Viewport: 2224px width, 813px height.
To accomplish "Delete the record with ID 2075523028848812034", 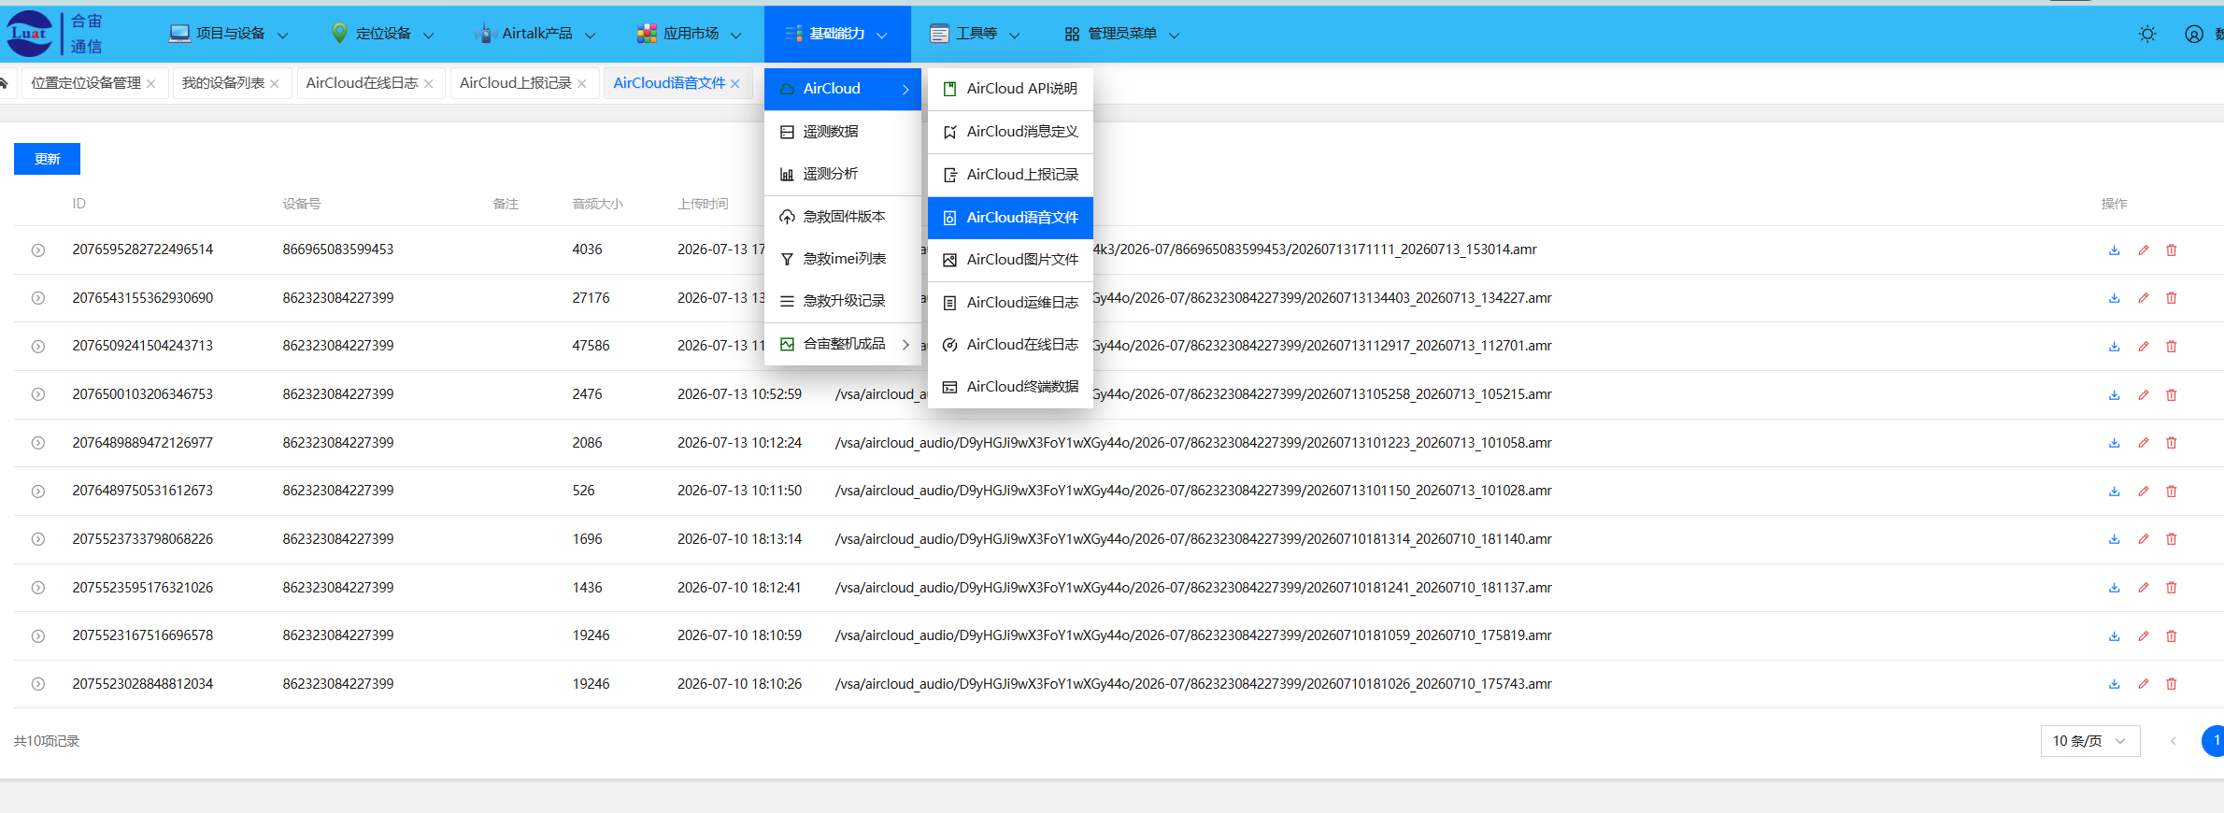I will (2172, 684).
